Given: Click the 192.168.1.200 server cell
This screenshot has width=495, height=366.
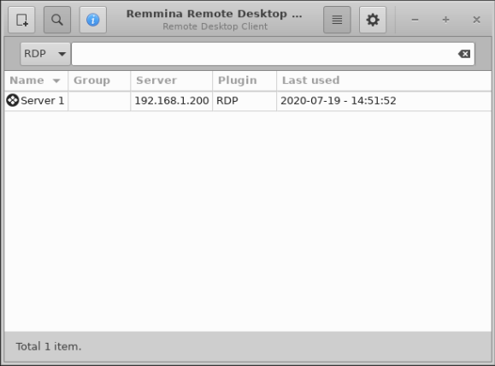Looking at the screenshot, I should tap(172, 101).
